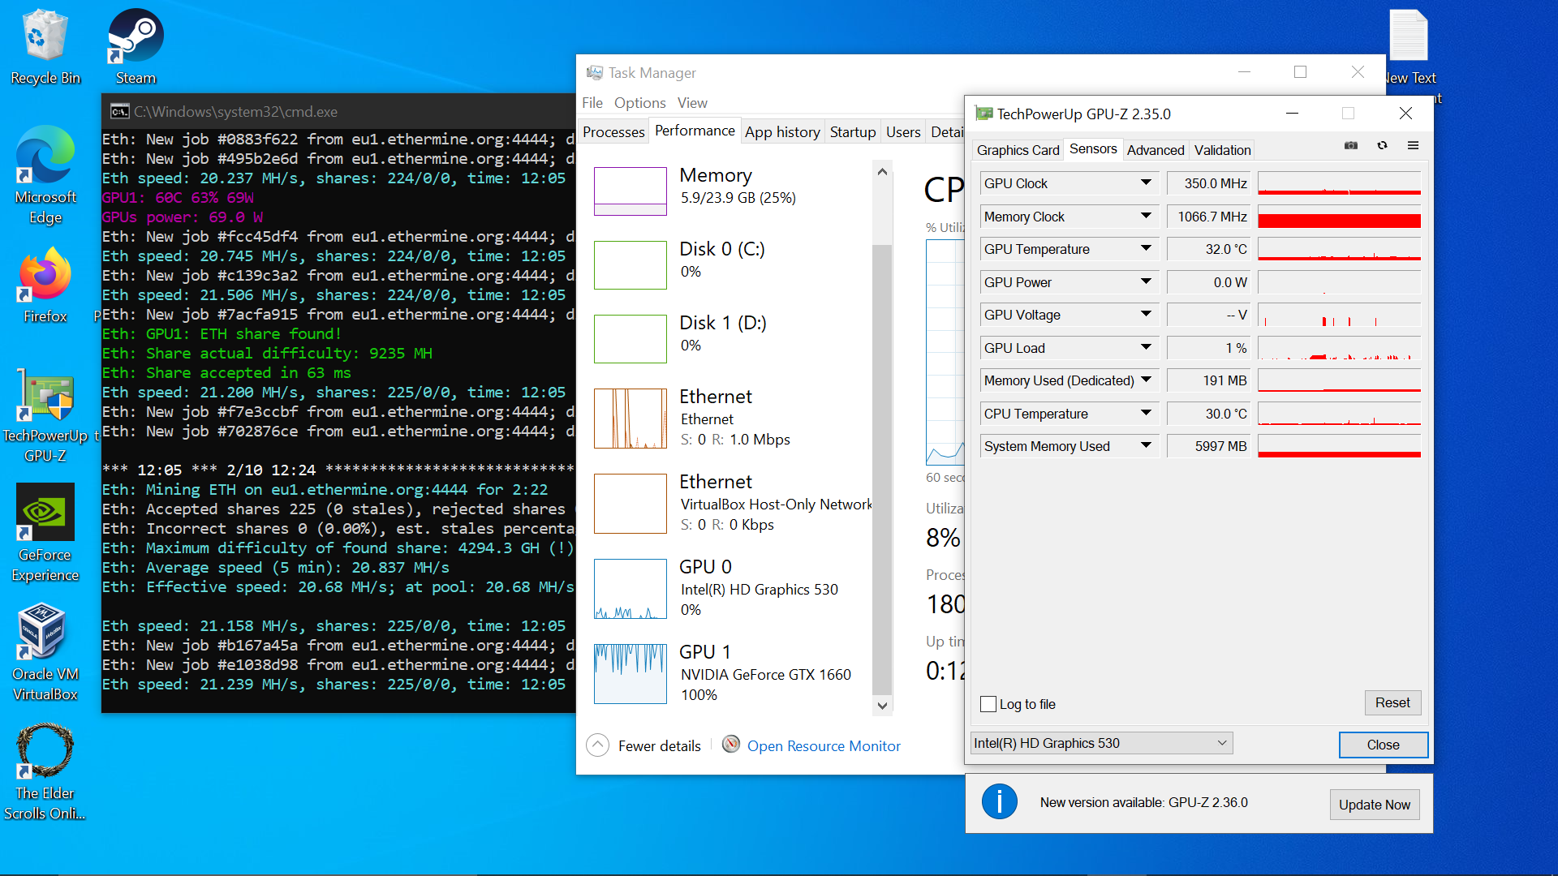
Task: Click the Fewer details label
Action: tap(659, 745)
